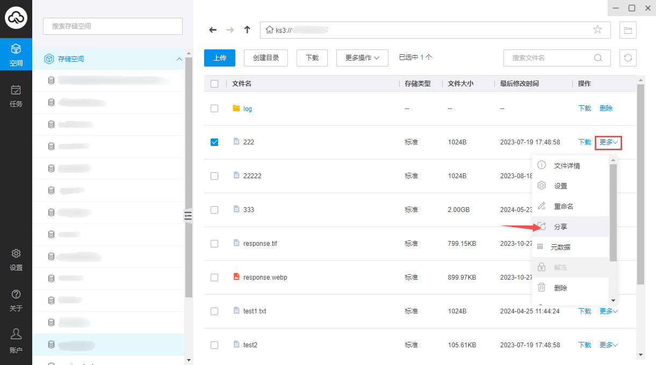Viewport: 656px width, 365px height.
Task: Expand the 更多 menu for test1.txt
Action: 608,311
